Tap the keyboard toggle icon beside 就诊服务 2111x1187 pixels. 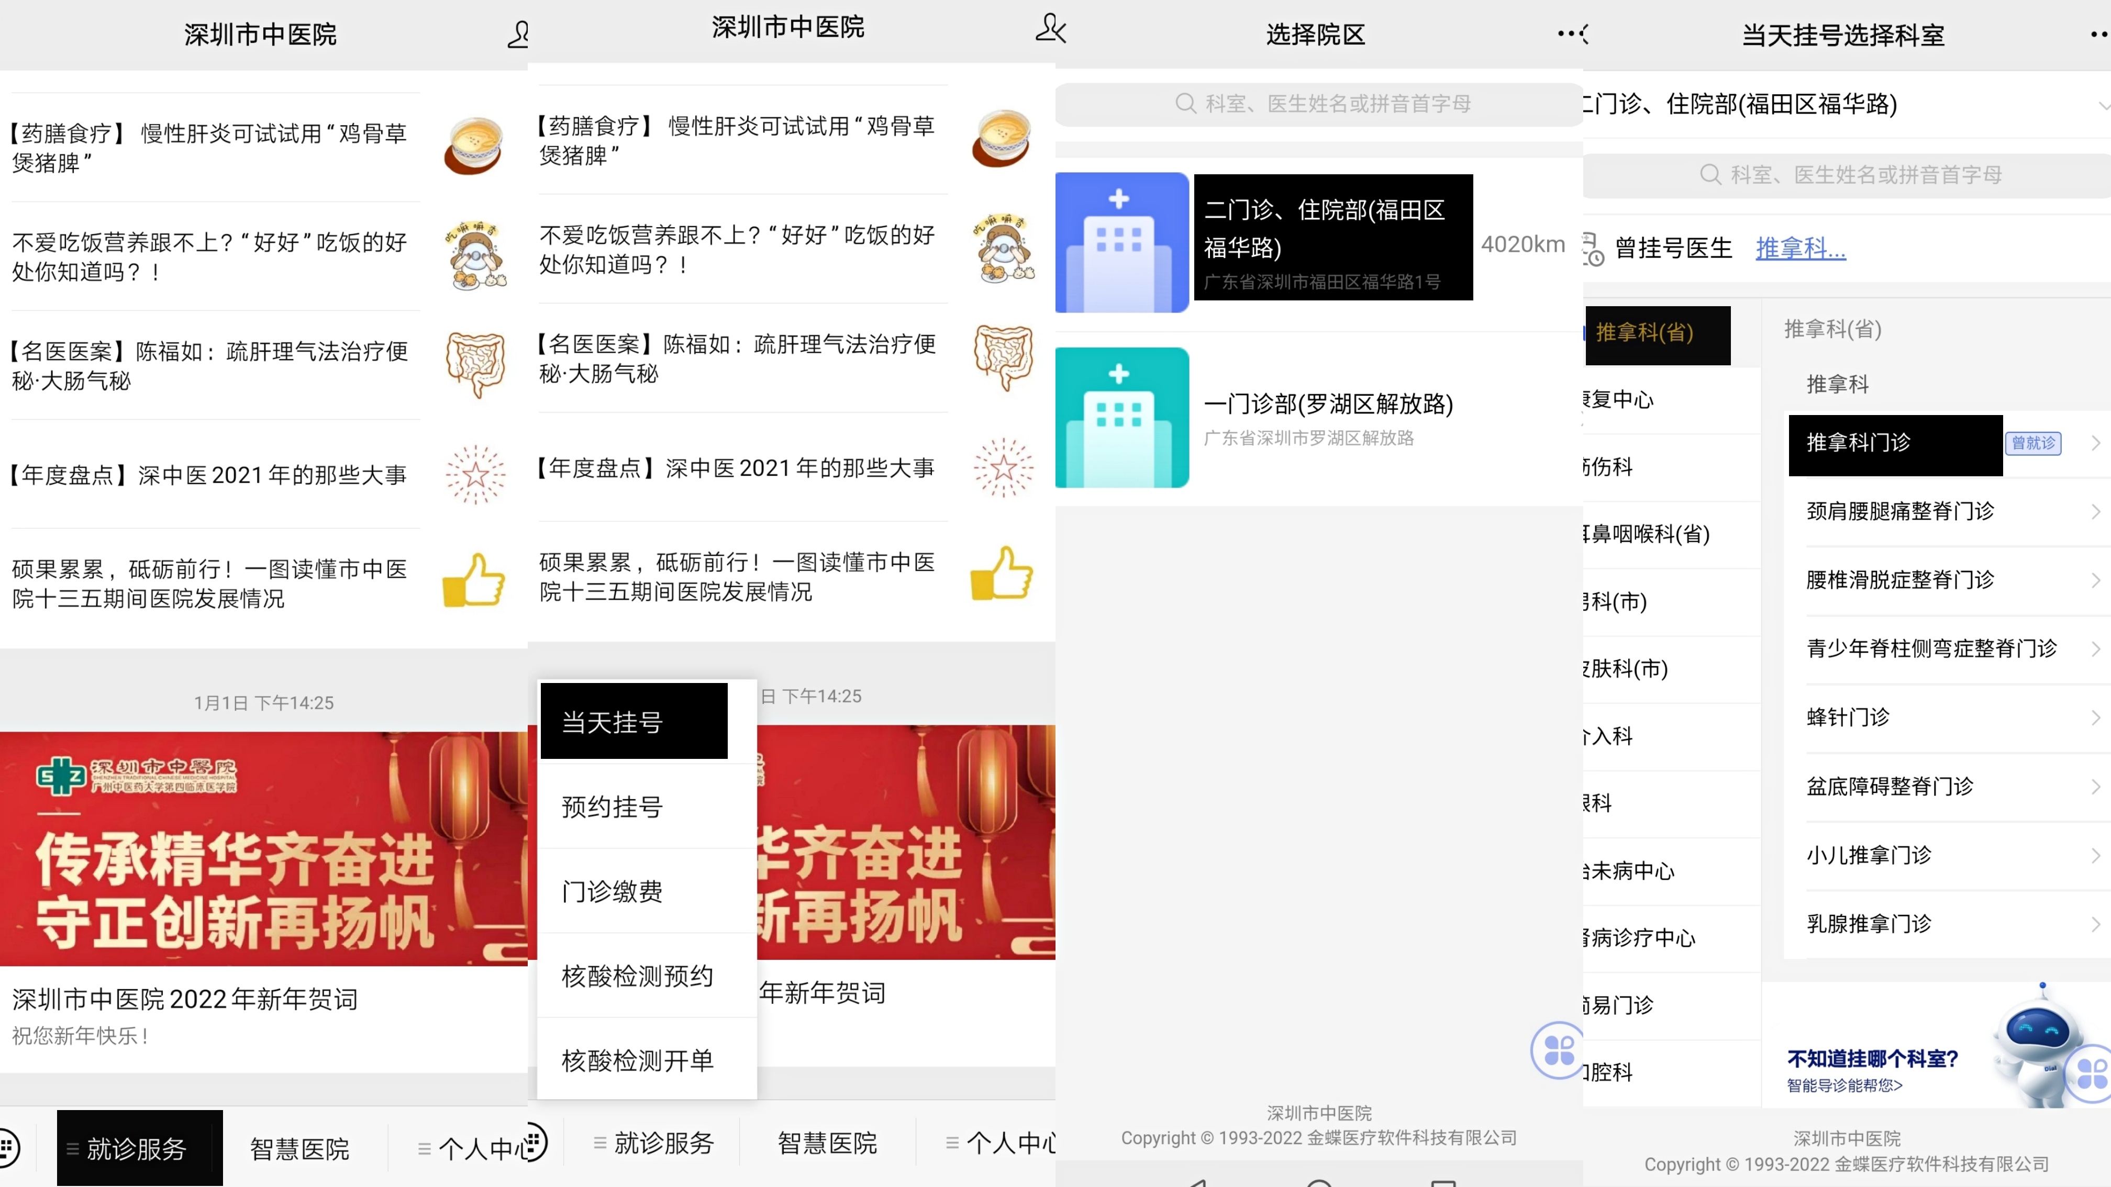point(10,1147)
